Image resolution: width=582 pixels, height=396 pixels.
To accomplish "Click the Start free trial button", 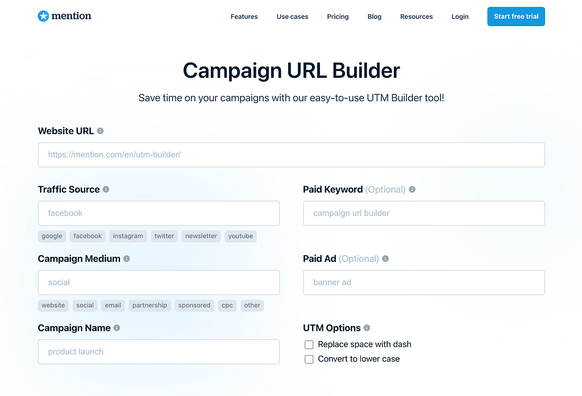I will tap(516, 16).
